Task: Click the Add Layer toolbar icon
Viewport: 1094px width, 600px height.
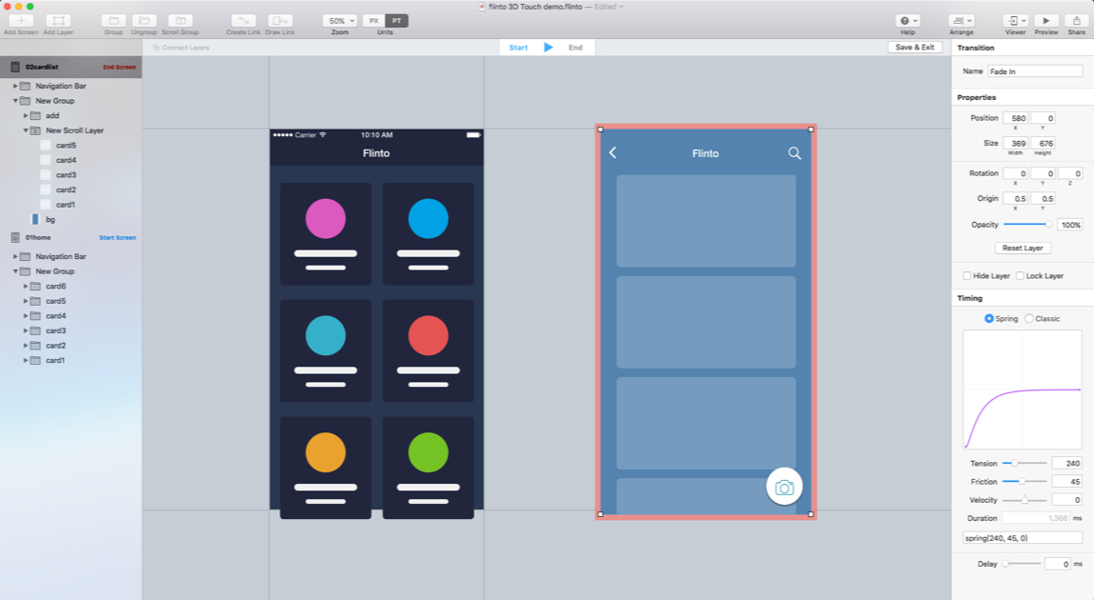Action: point(58,21)
